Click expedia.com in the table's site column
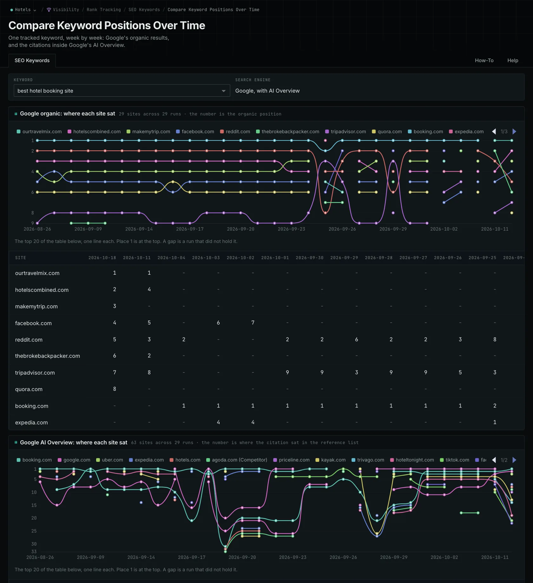 tap(31, 423)
